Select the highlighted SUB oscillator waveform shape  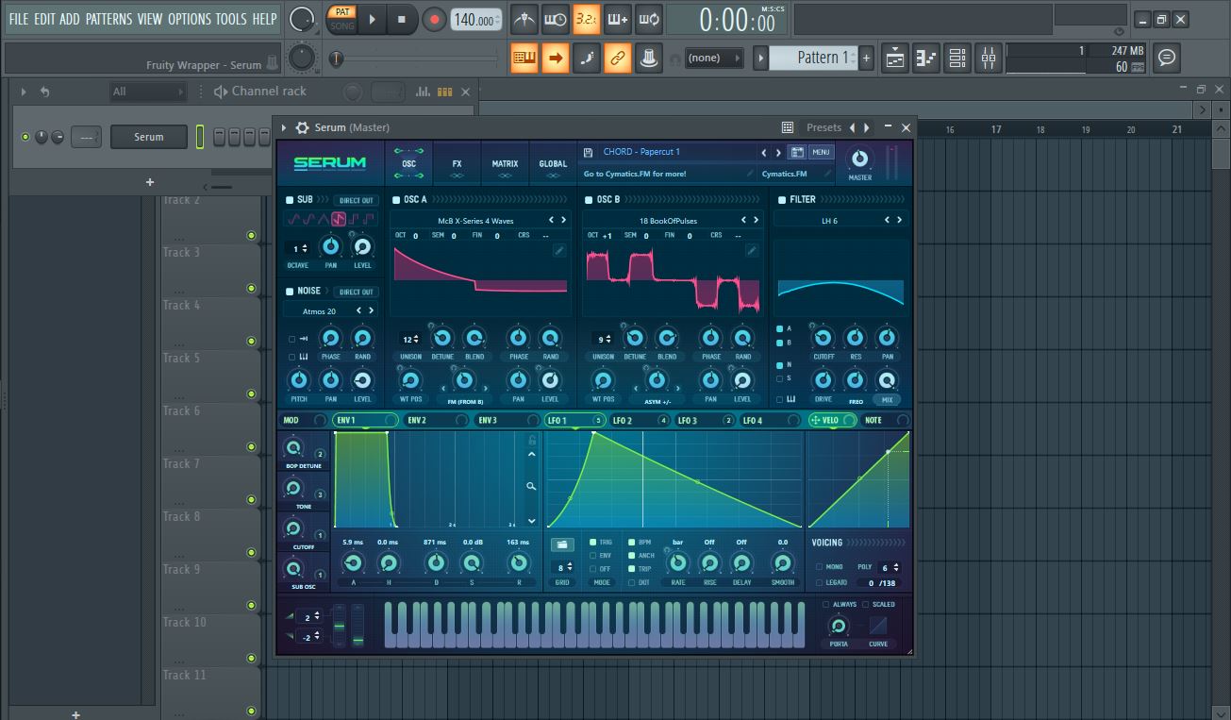click(338, 220)
